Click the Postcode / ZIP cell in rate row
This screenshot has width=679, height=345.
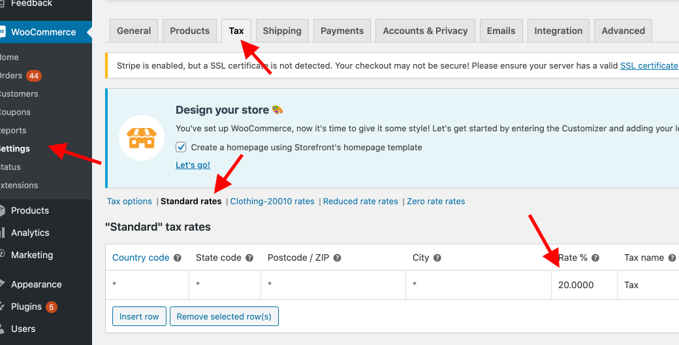(334, 285)
